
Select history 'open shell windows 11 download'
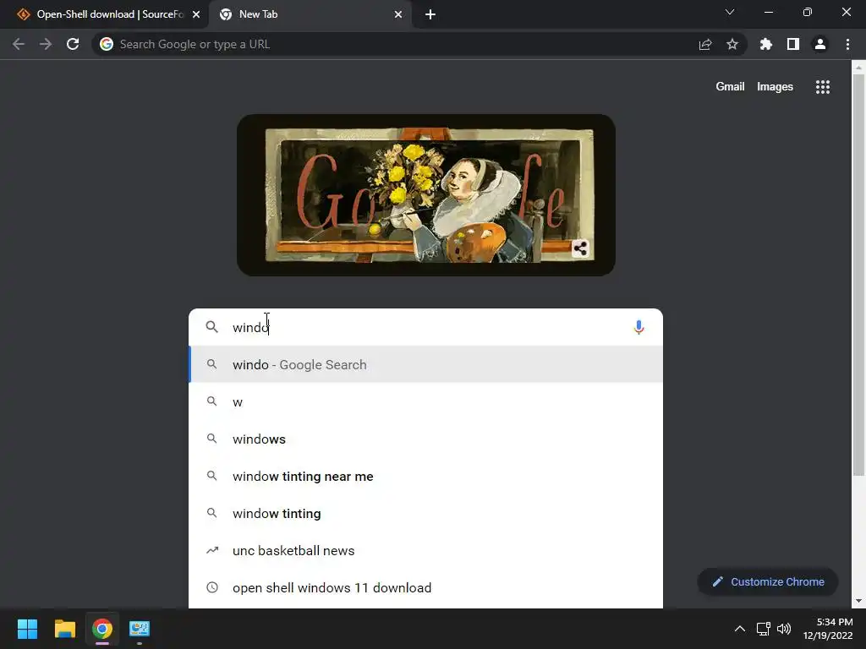tap(426, 587)
